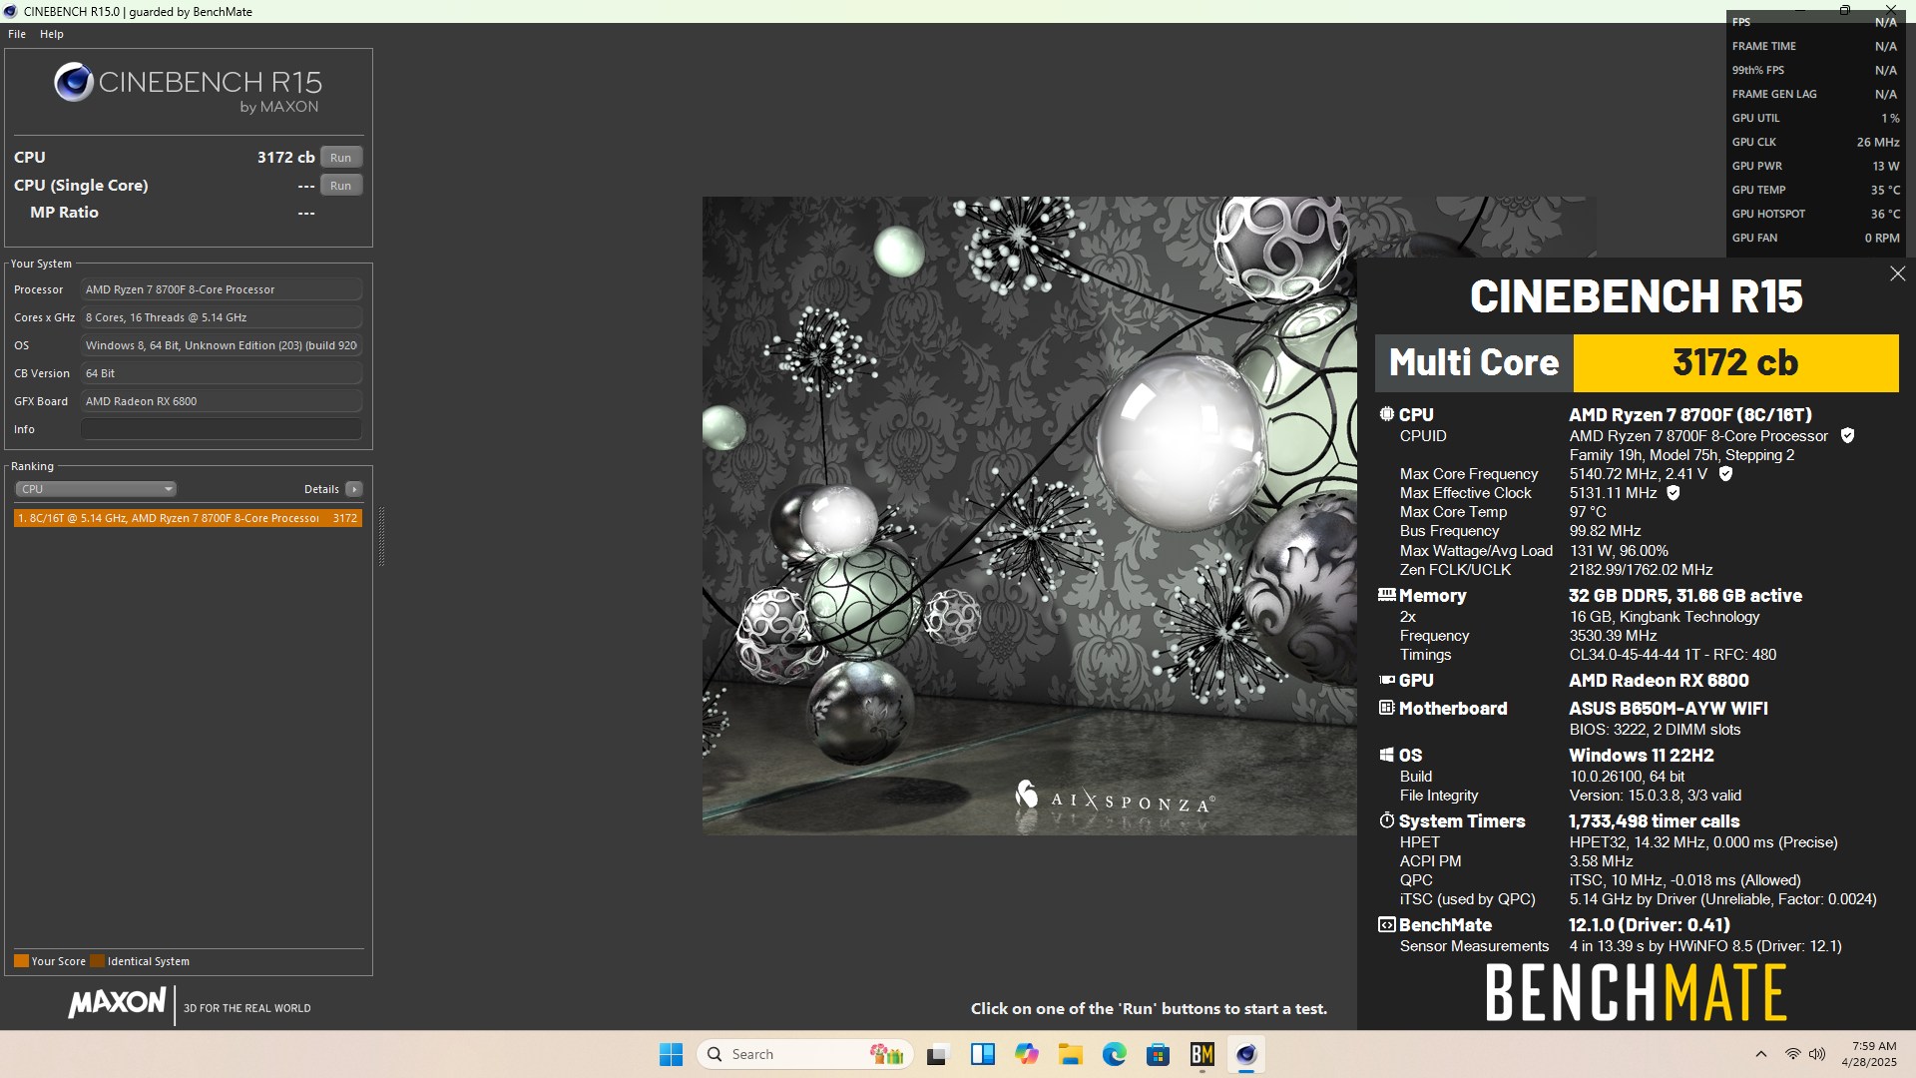Click the GPU icon in BenchMate
This screenshot has height=1078, width=1916.
tap(1386, 680)
